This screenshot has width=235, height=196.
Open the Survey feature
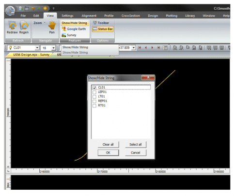pos(69,35)
